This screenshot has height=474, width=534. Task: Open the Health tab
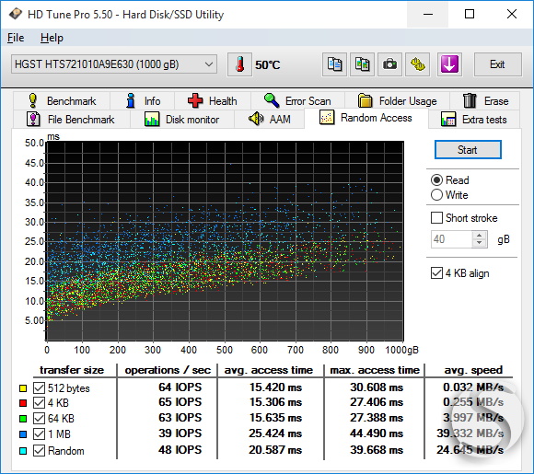click(x=213, y=101)
